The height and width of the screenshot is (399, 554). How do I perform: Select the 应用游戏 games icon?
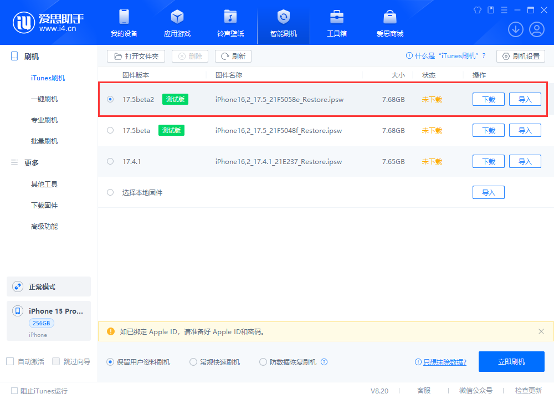coord(177,18)
